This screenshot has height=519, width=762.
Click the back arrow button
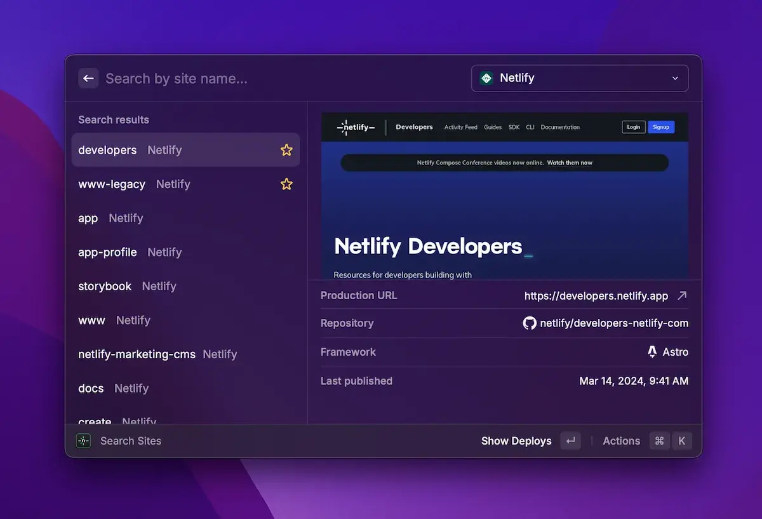(88, 78)
